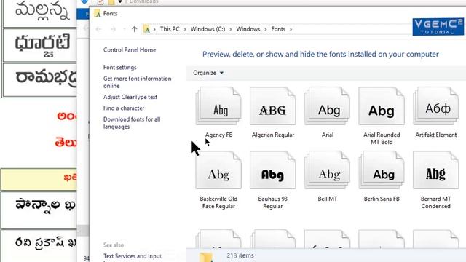Click Download fonts for all languages
Viewport: 466px width, 262px height.
(x=132, y=123)
